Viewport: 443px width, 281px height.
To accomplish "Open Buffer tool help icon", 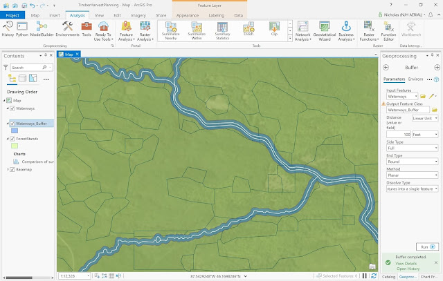I will click(436, 79).
